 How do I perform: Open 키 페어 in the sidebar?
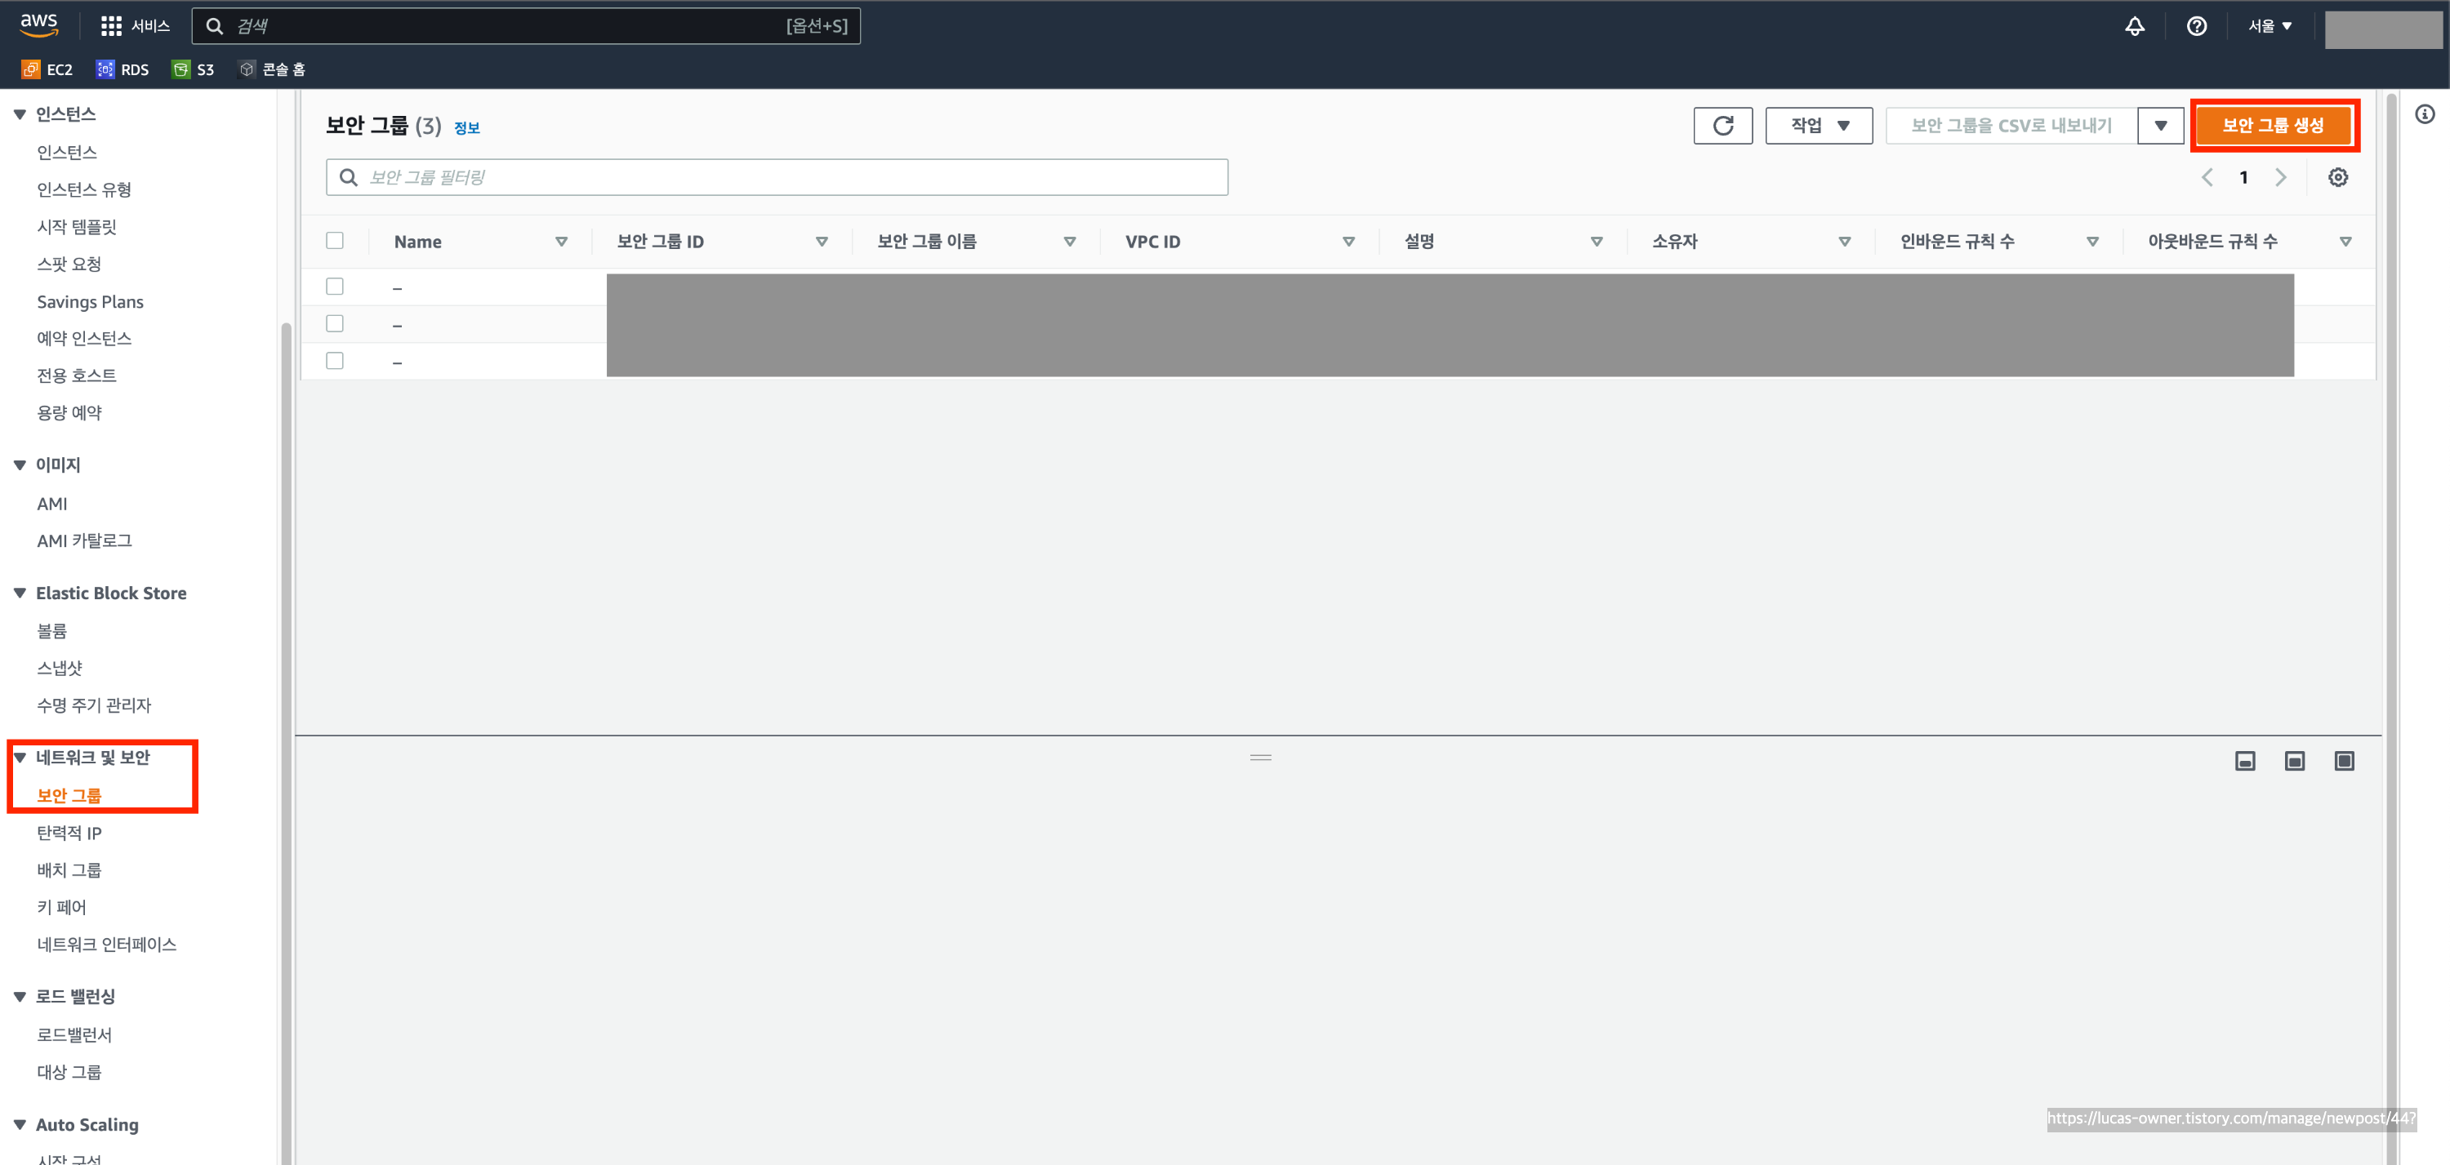62,906
